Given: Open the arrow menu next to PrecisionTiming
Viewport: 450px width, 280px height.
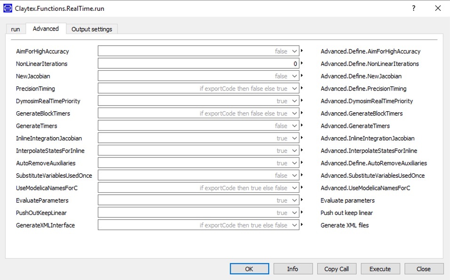Looking at the screenshot, I should tap(302, 88).
